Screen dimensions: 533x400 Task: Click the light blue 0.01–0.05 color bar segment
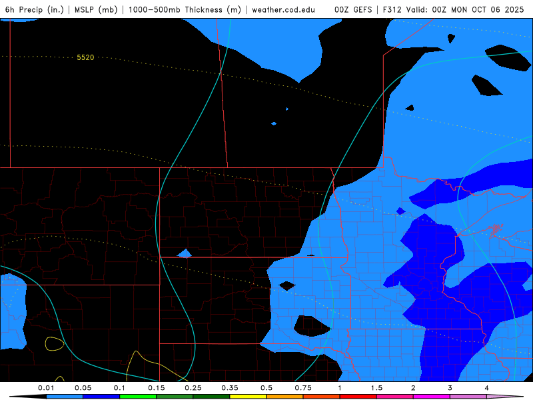pos(65,397)
